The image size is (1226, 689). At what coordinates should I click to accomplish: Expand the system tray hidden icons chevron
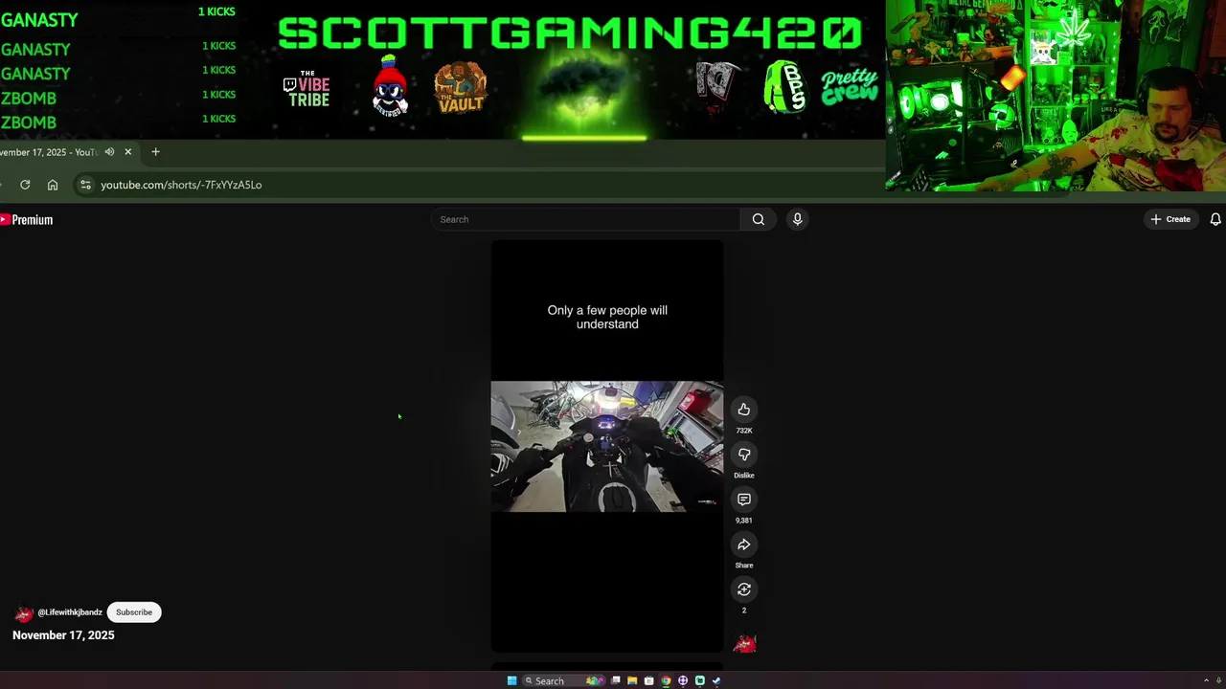click(x=1206, y=680)
